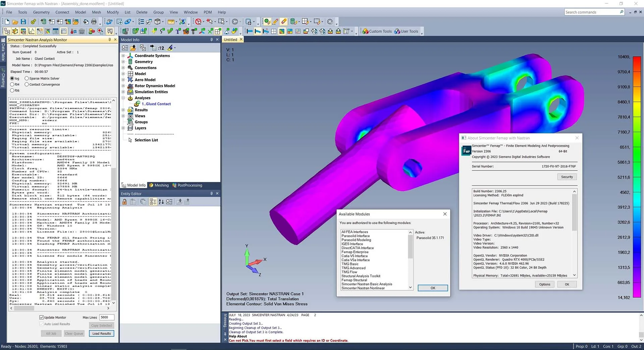Expand the Coordinate Systems tree node
Screen dimensions: 644x350
(x=123, y=56)
